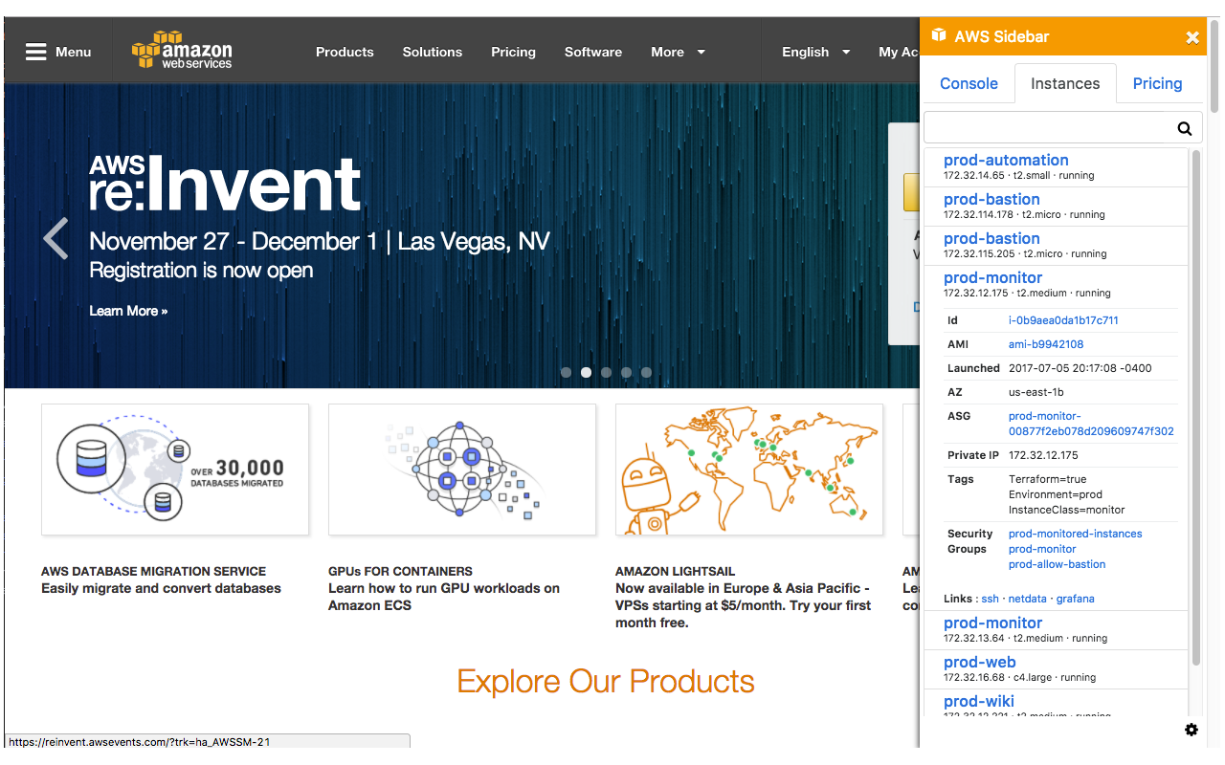This screenshot has height=765, width=1225.
Task: Switch to the Pricing tab in the sidebar
Action: coord(1158,83)
